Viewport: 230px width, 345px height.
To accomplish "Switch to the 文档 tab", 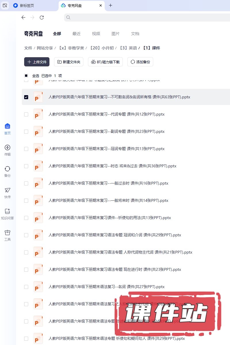I will pyautogui.click(x=135, y=34).
